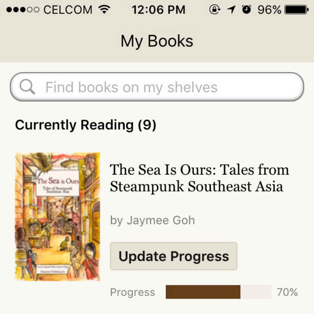The image size is (314, 314).
Task: Tap the Progress label
Action: [133, 292]
